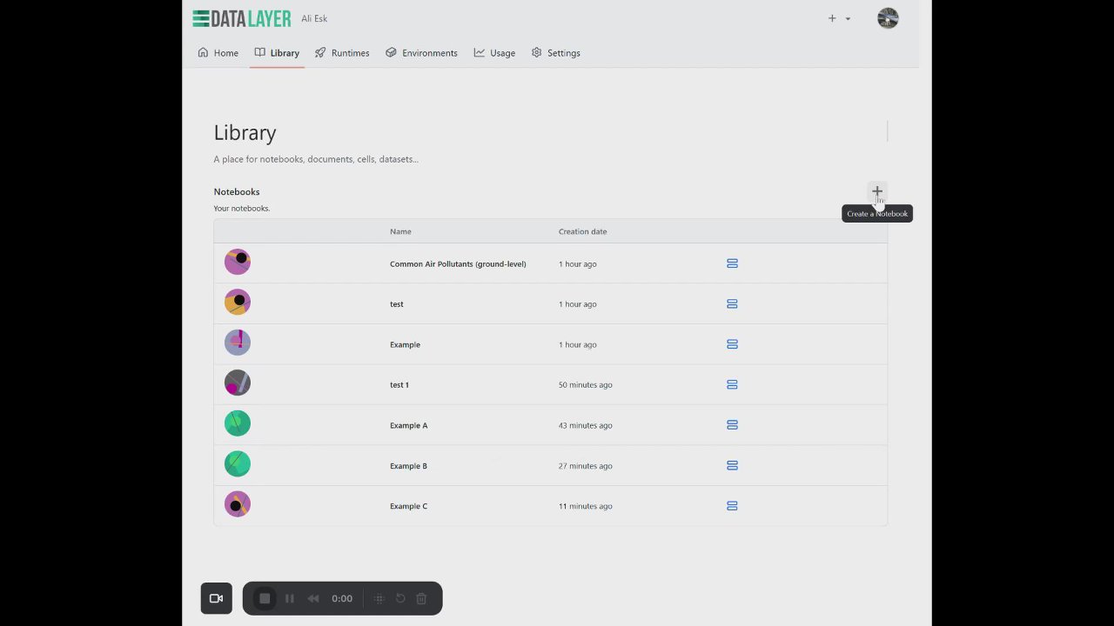This screenshot has height=626, width=1114.
Task: Click the Ali Esk account name
Action: 314,18
